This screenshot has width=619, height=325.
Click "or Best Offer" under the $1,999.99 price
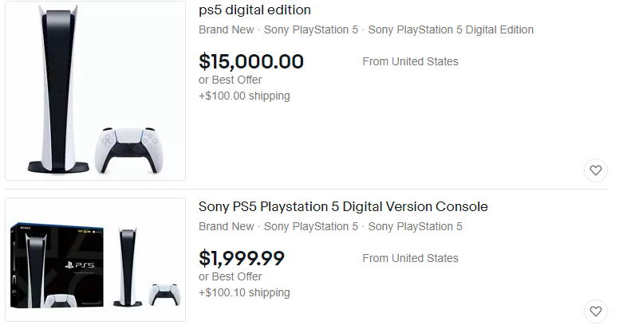pos(230,276)
